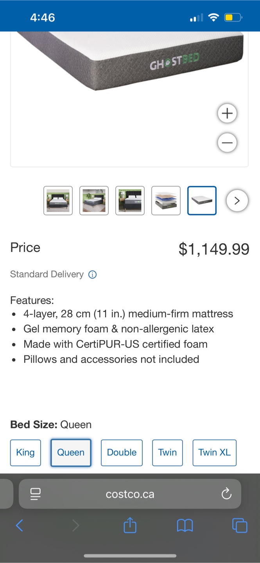The image size is (260, 563).
Task: Choose the Double bed size
Action: (122, 453)
